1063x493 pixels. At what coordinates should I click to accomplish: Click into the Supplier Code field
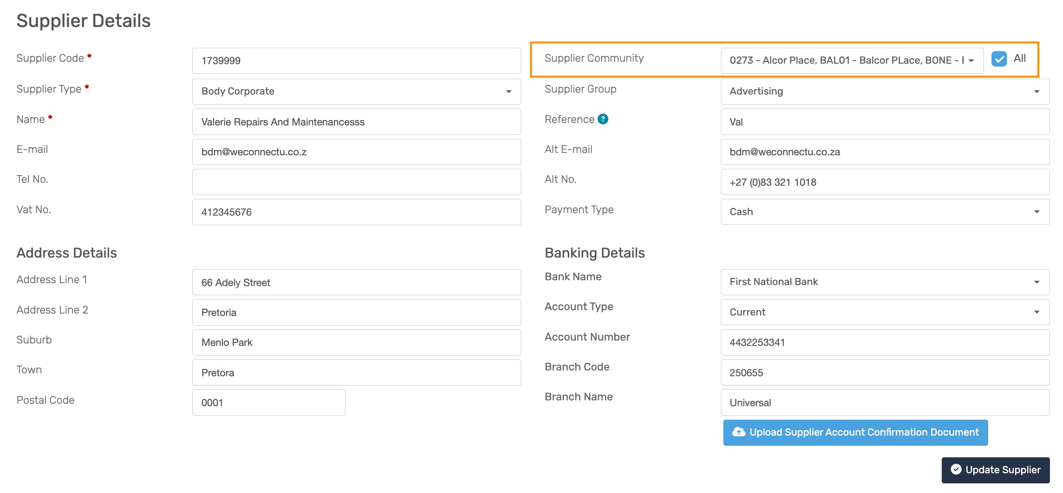point(356,61)
